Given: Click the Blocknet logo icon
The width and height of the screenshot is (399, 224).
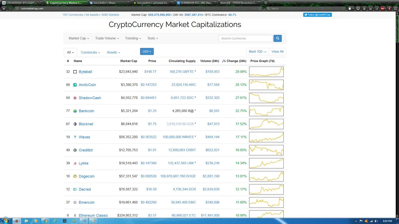Looking at the screenshot, I should 75,124.
